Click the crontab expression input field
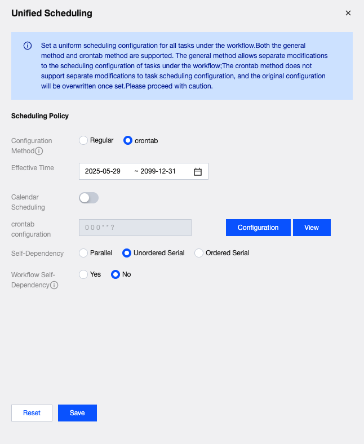Viewport: 364px width, 444px height. click(135, 228)
